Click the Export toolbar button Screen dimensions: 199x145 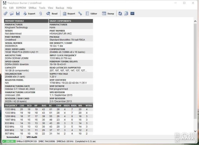click(29, 14)
